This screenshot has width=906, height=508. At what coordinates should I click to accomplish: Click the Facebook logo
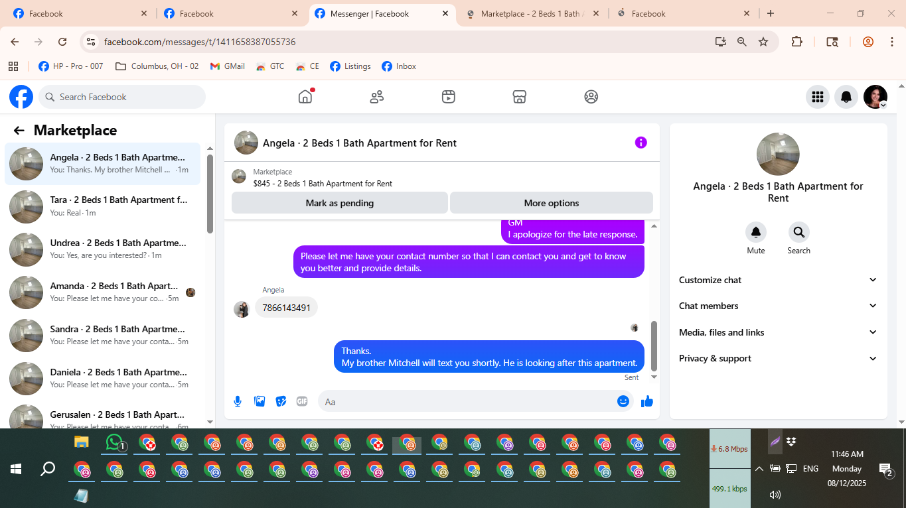(x=21, y=97)
